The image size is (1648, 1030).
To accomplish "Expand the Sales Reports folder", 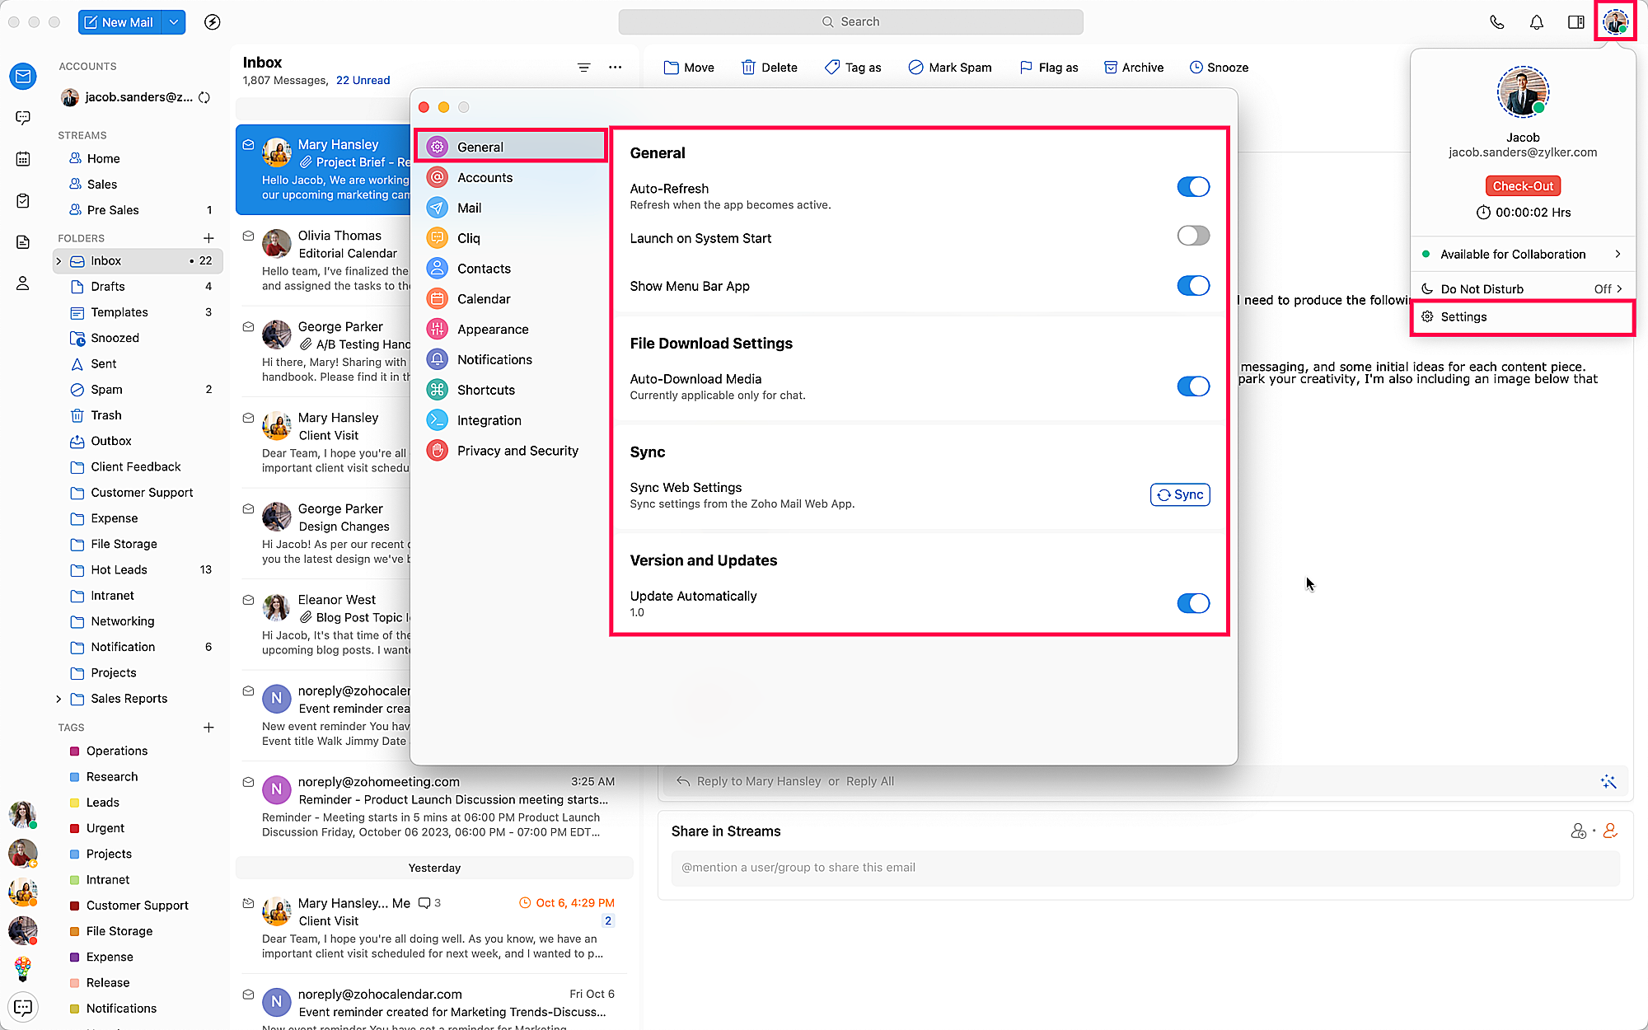I will coord(59,699).
